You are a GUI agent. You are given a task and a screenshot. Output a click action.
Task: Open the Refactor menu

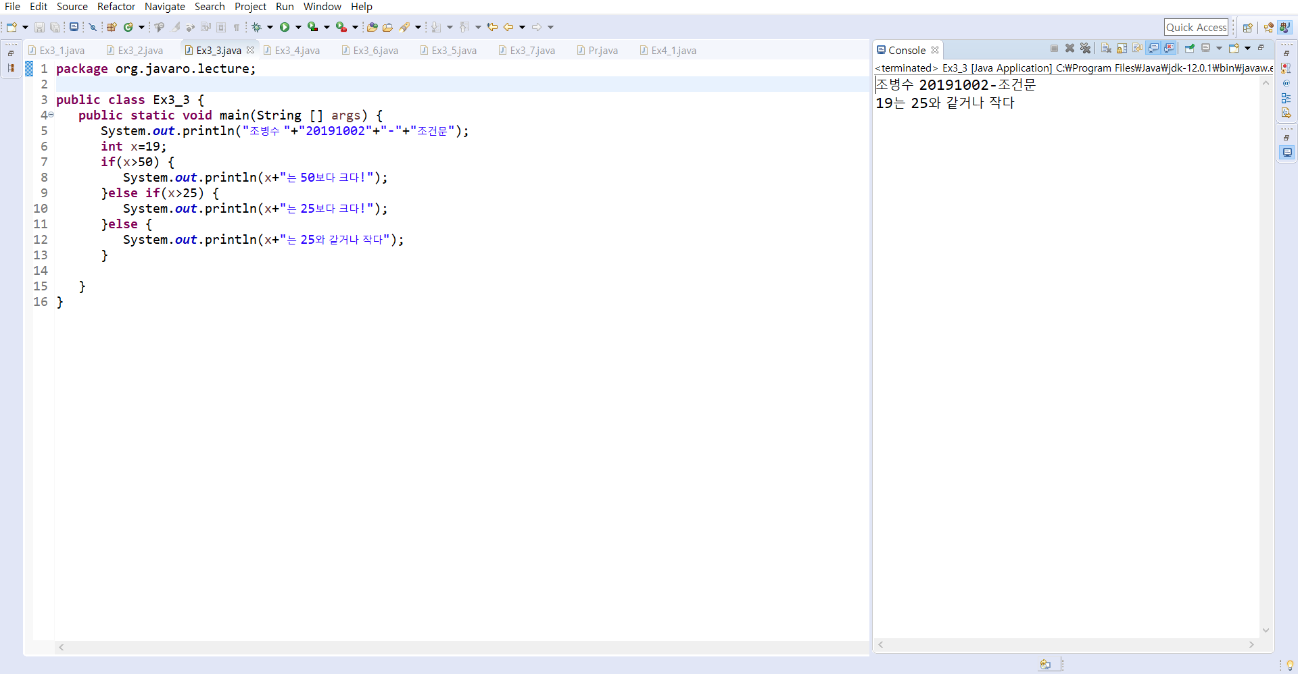(116, 7)
